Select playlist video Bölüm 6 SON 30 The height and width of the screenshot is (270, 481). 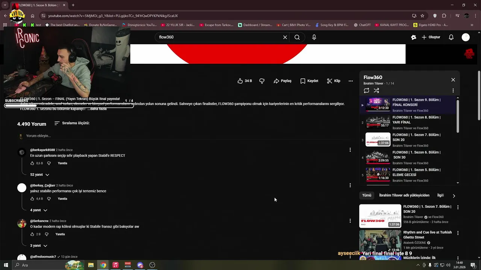408,157
